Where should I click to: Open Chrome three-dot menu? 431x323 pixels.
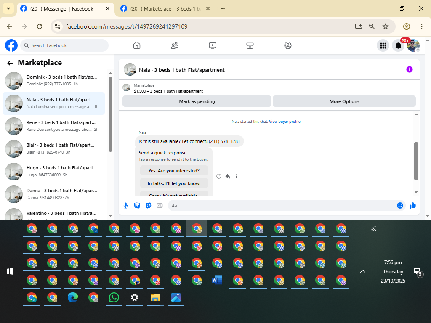(x=421, y=26)
